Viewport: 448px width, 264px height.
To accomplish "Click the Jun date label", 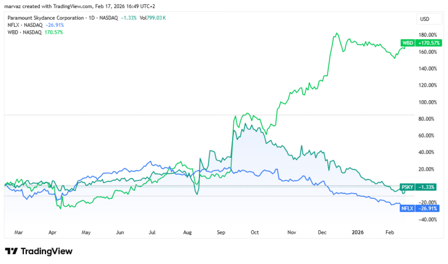I will 120,233.
